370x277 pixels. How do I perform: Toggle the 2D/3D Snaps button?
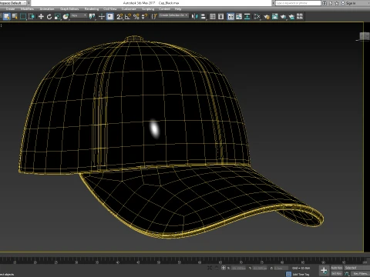pyautogui.click(x=119, y=17)
